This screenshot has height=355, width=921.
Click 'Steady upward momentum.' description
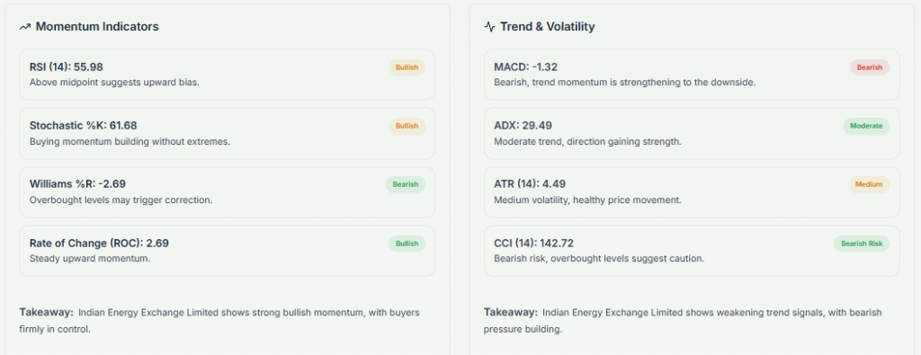pyautogui.click(x=90, y=258)
